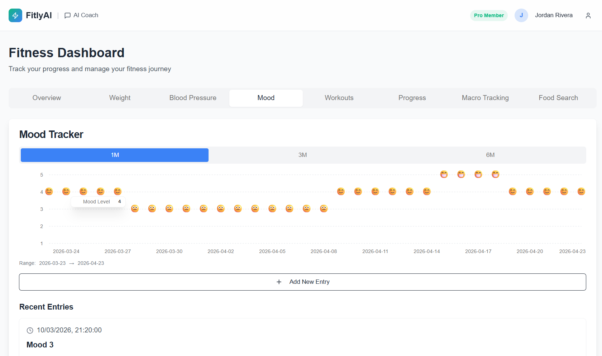Screen dimensions: 602x356
Task: Click the Mood Level 4 tooltip
Action: tap(98, 201)
